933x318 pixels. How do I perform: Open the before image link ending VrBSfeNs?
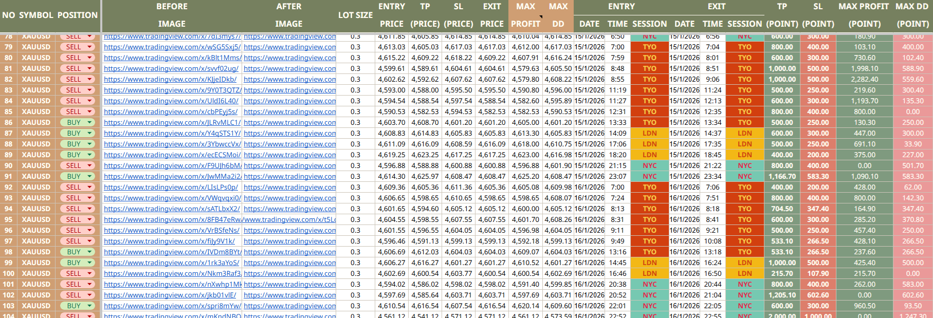172,230
